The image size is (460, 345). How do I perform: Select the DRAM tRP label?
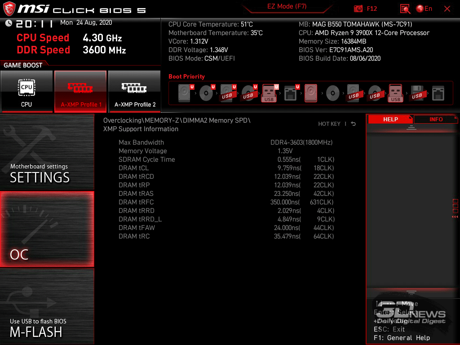click(x=134, y=185)
